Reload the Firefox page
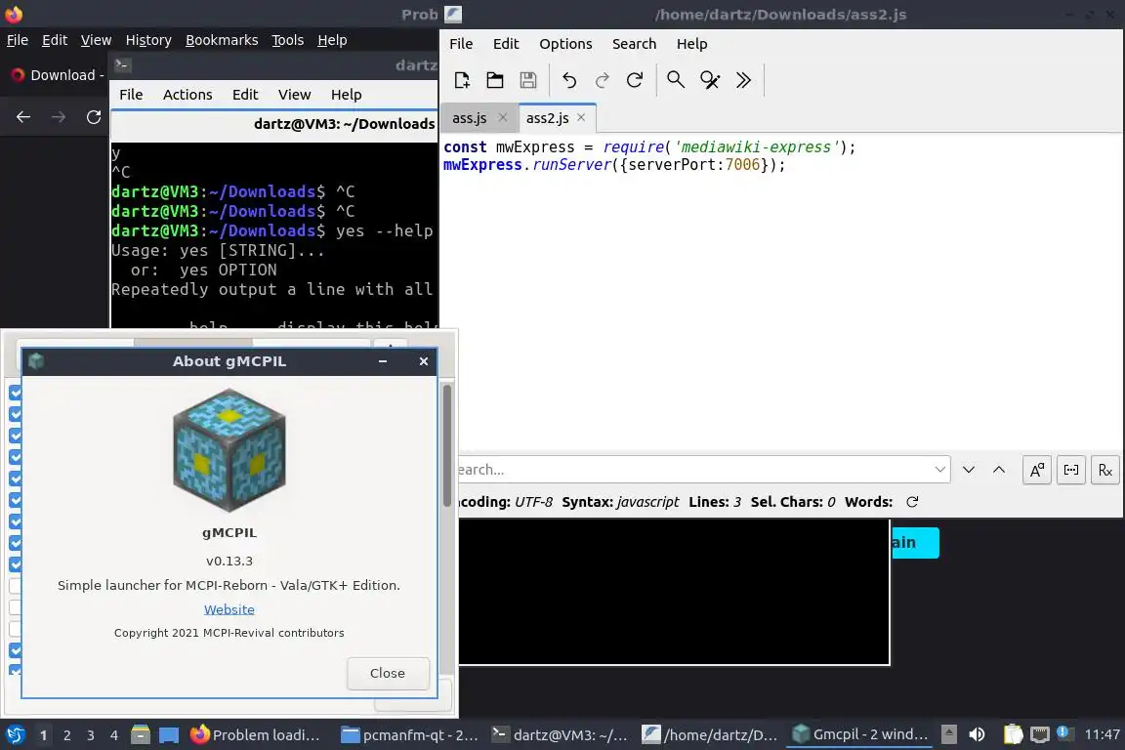The width and height of the screenshot is (1125, 750). coord(94,117)
